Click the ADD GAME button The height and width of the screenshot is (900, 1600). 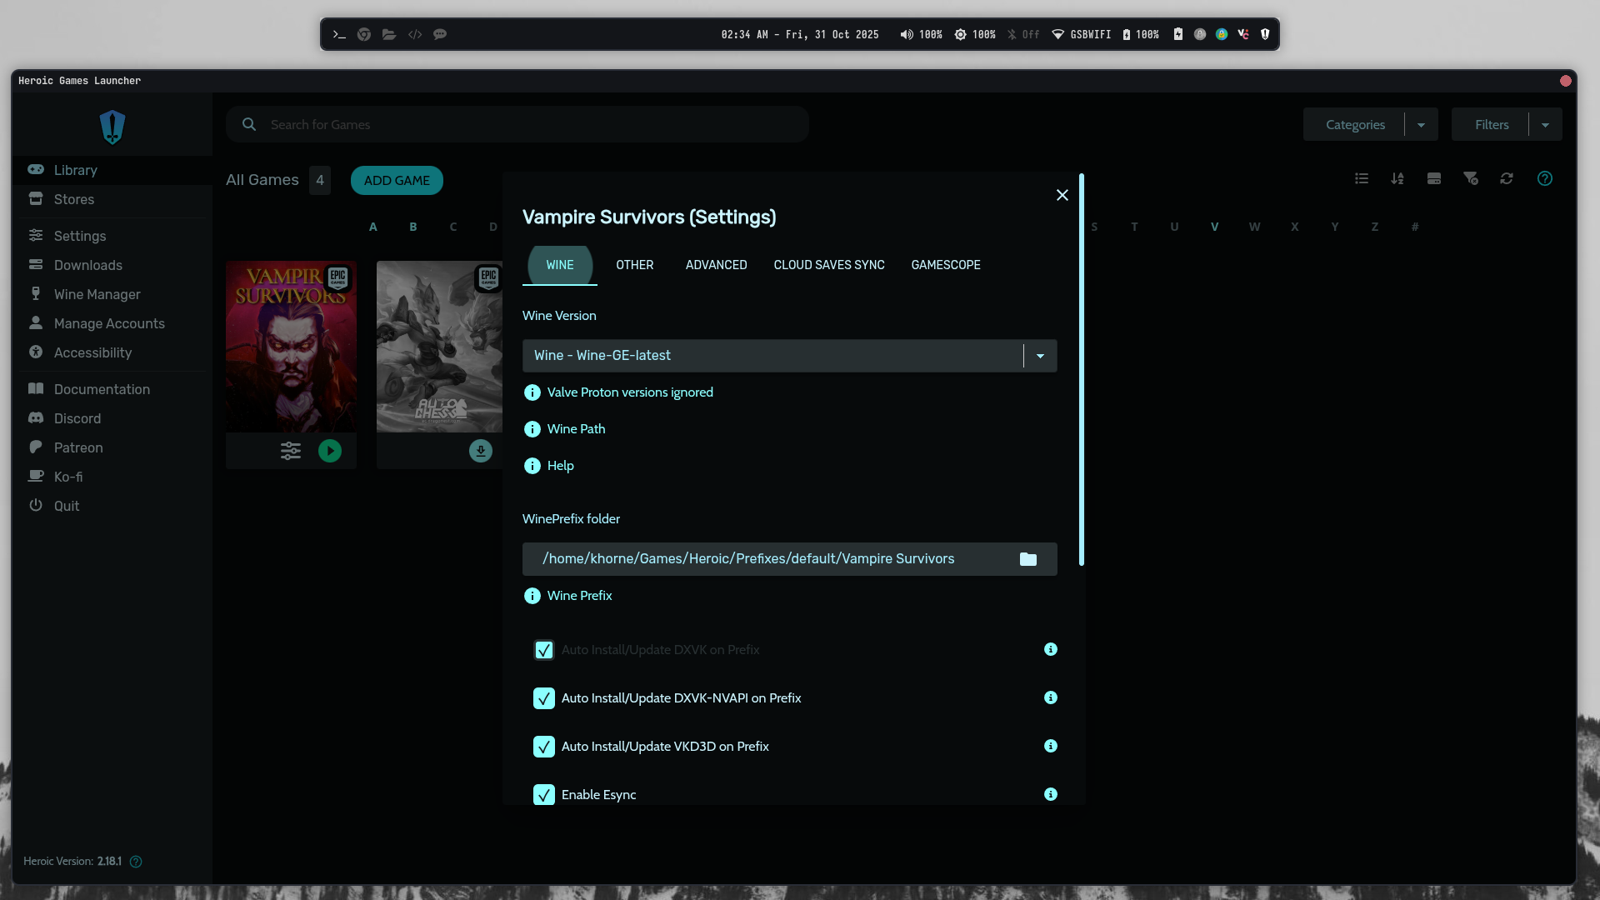397,180
